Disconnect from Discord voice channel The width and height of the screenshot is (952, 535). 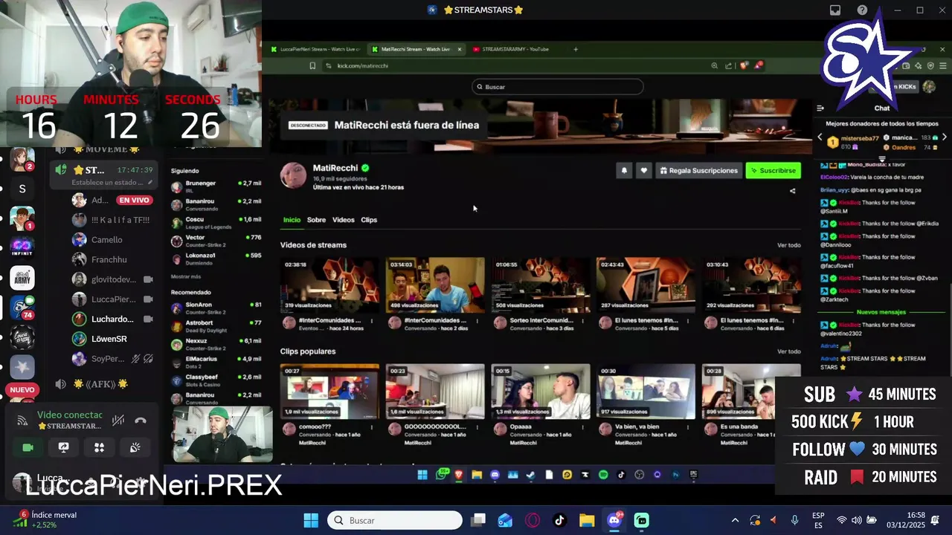141,421
